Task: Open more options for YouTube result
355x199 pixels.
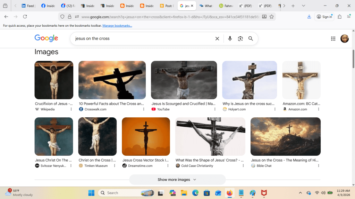Action: point(215,109)
